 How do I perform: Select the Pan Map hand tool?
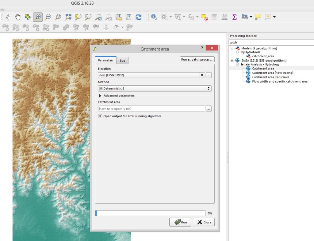click(x=18, y=17)
